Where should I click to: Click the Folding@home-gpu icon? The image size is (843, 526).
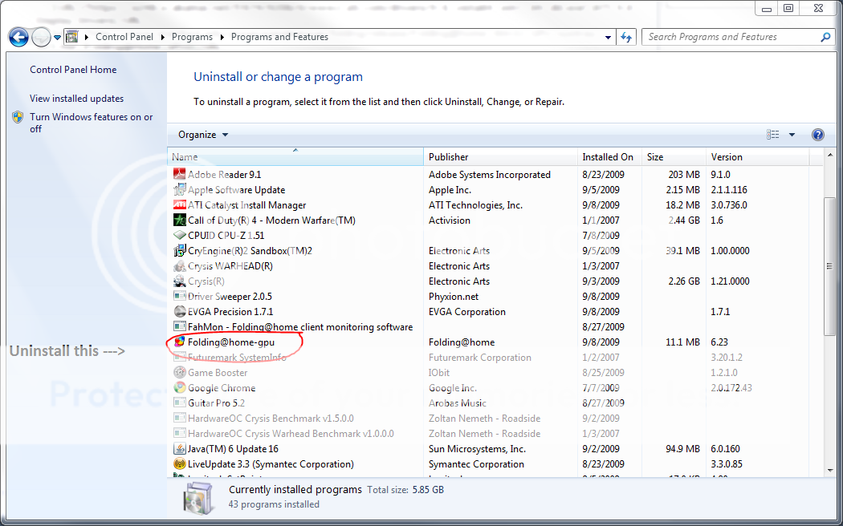click(x=180, y=342)
